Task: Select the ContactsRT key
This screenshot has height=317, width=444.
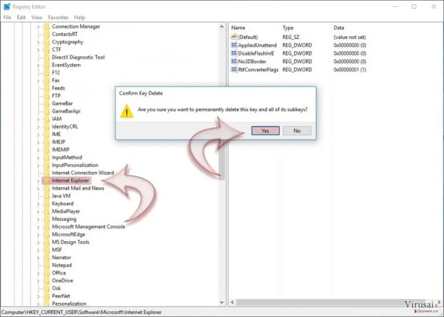Action: pos(65,34)
